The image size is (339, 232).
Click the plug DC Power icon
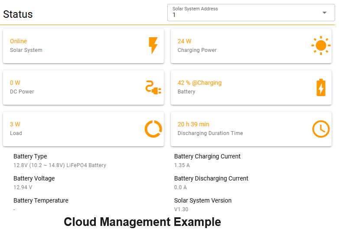[x=153, y=87]
